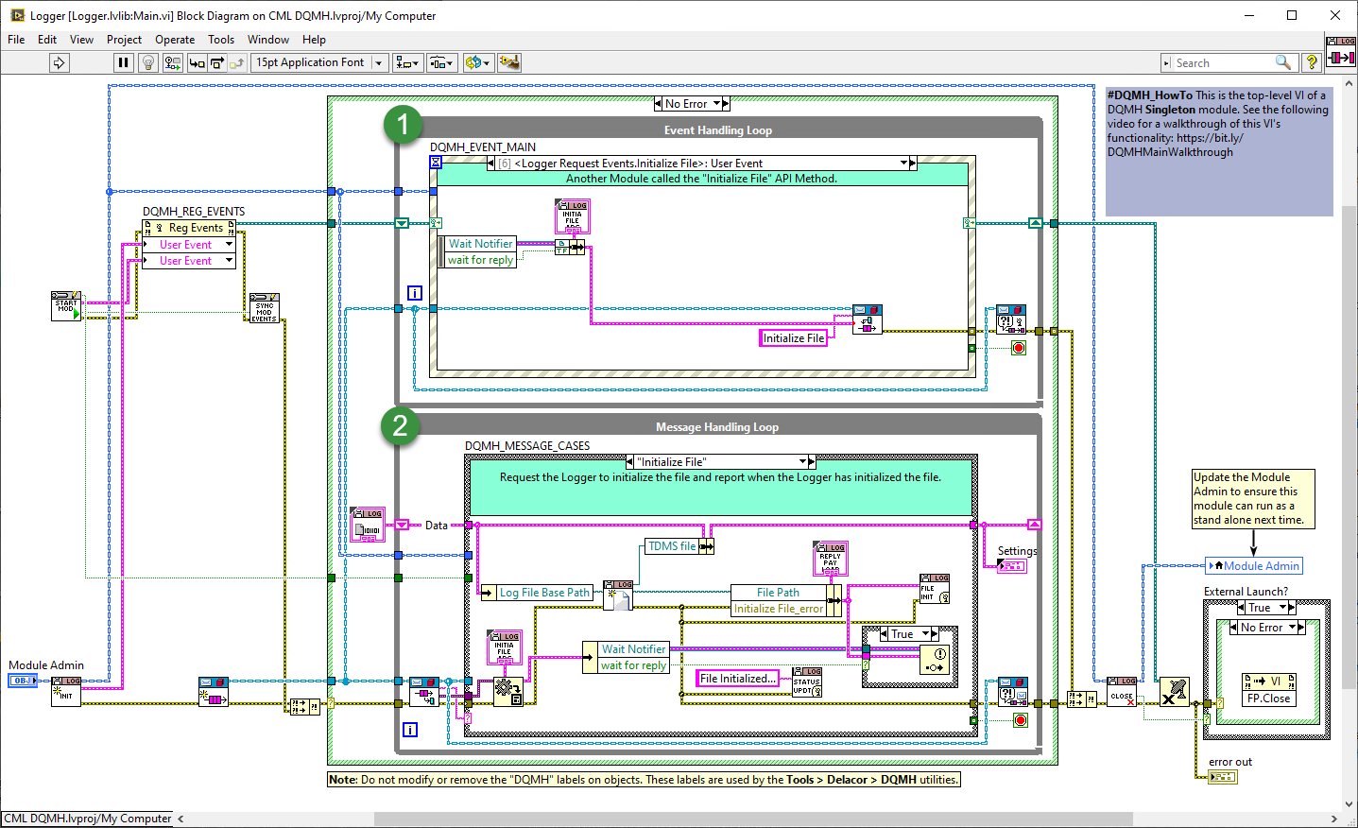Open the Distribute Objects menu
Screen dimensions: 1358x828
[x=440, y=62]
